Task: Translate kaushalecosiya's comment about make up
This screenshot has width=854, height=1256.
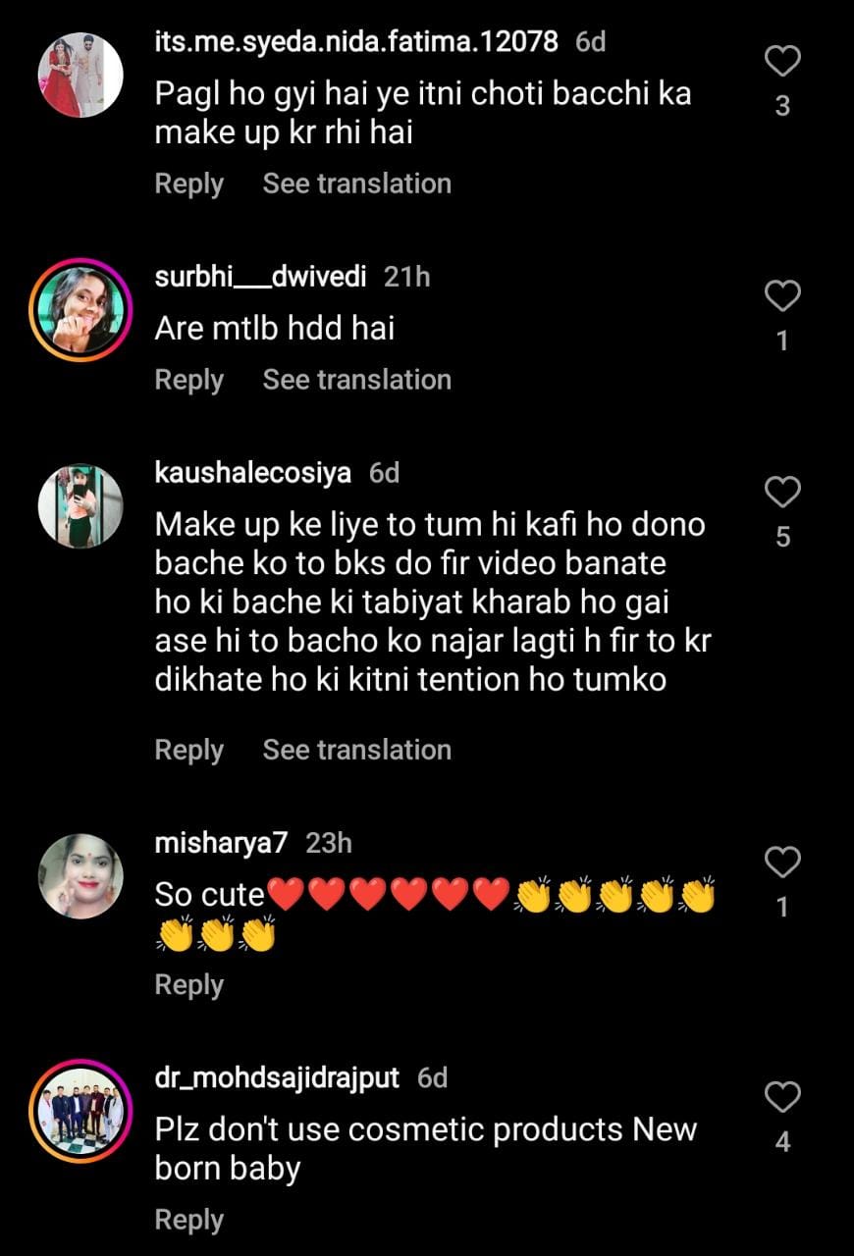Action: pyautogui.click(x=356, y=750)
